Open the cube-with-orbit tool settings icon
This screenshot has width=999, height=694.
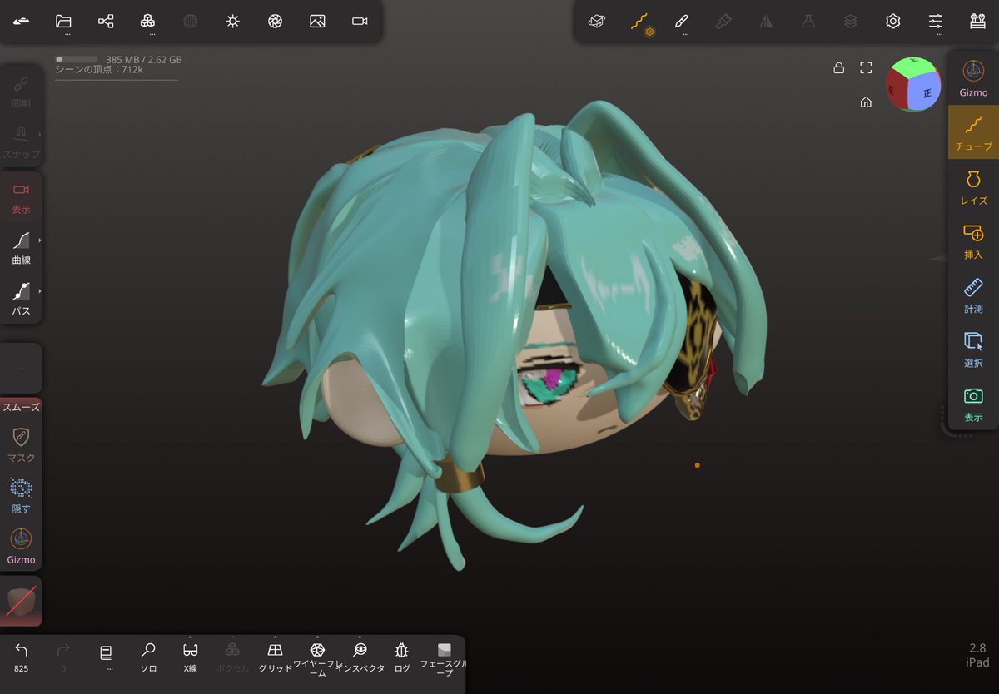click(596, 21)
